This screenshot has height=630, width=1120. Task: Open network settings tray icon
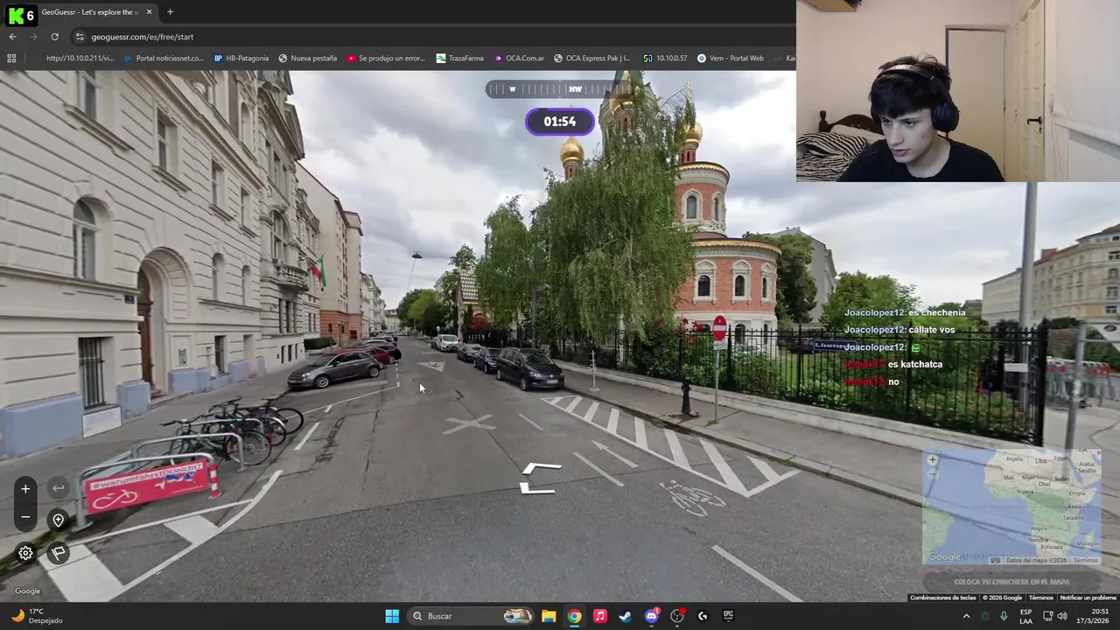click(x=1047, y=616)
